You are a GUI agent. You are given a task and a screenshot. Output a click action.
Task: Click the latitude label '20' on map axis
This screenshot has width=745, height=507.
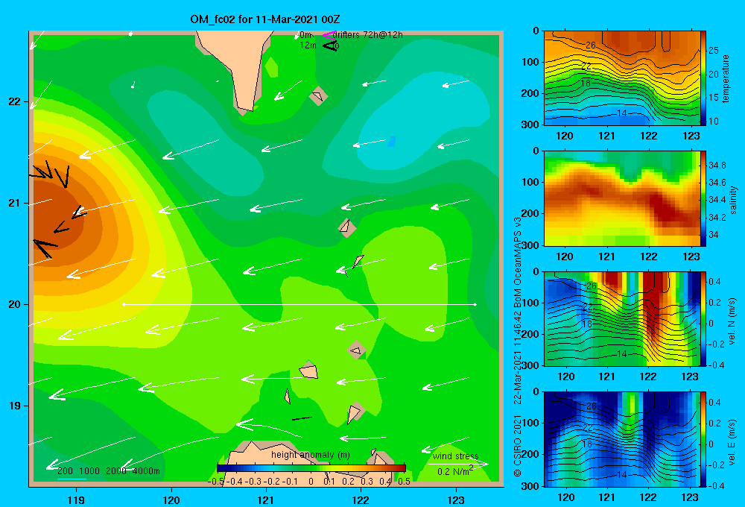pyautogui.click(x=15, y=304)
